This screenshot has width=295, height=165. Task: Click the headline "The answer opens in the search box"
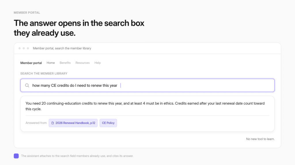(79, 23)
